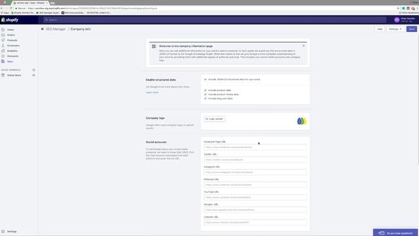The image size is (419, 236).
Task: Go to SEO Manager breadcrumb
Action: tap(56, 29)
